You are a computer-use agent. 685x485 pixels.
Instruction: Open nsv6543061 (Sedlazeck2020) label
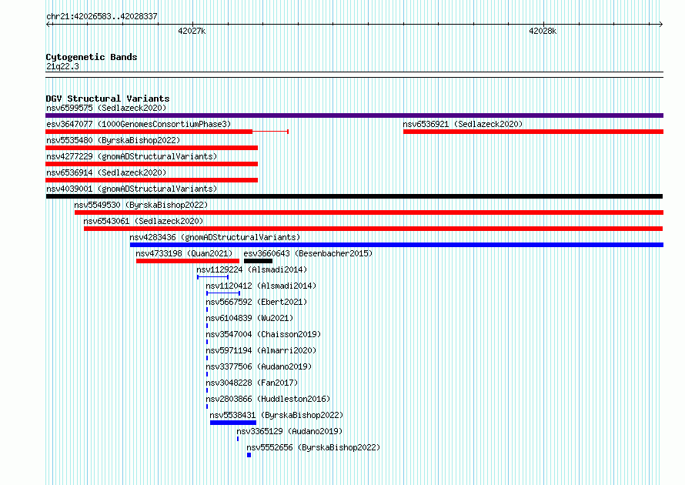click(143, 221)
